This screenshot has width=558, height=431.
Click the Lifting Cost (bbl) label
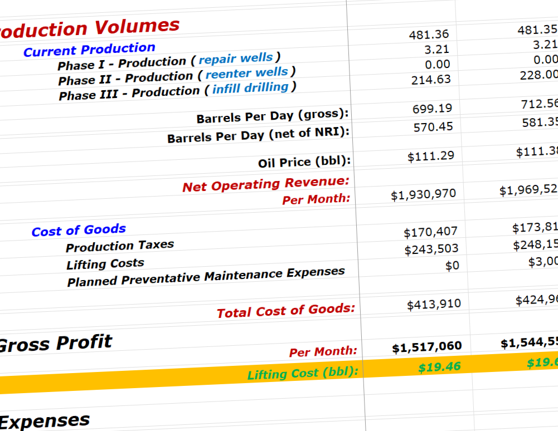tap(303, 373)
